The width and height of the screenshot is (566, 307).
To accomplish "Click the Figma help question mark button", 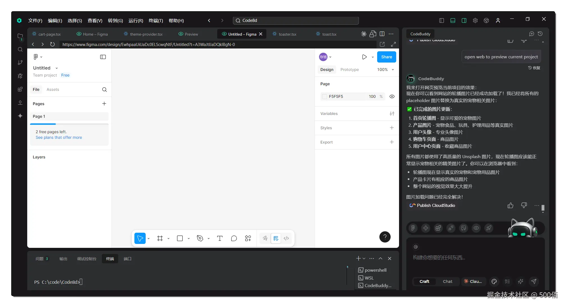I will (x=385, y=237).
